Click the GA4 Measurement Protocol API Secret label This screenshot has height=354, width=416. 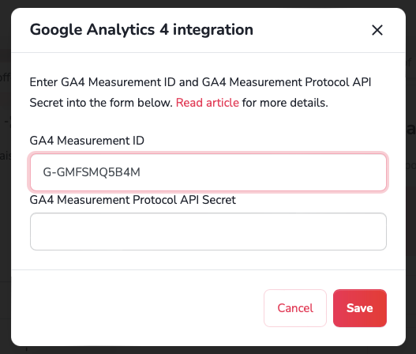pyautogui.click(x=133, y=200)
